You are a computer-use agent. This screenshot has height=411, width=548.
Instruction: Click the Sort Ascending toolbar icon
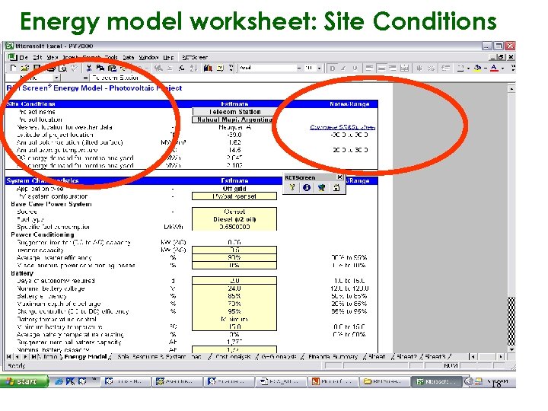(193, 68)
